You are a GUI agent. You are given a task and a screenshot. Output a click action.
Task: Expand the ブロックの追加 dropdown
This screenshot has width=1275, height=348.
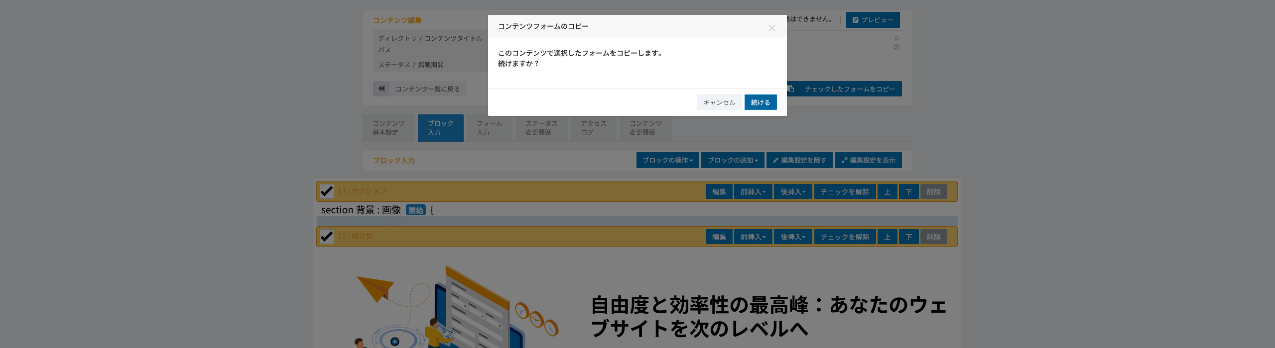pos(733,160)
